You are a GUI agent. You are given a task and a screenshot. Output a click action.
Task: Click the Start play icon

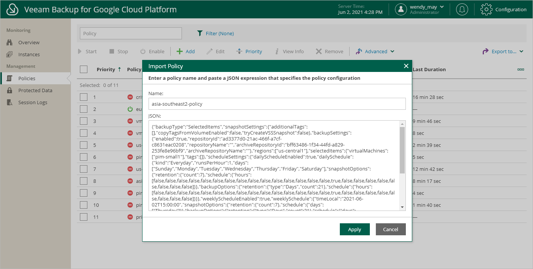(x=80, y=51)
